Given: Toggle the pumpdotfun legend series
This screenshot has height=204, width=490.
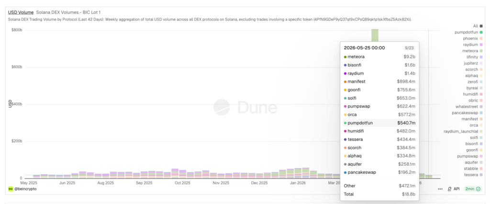Looking at the screenshot, I should (468, 32).
